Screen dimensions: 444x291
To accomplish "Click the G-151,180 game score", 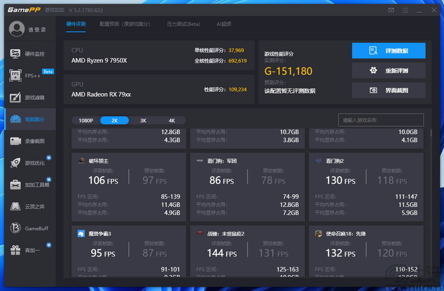I will 288,71.
